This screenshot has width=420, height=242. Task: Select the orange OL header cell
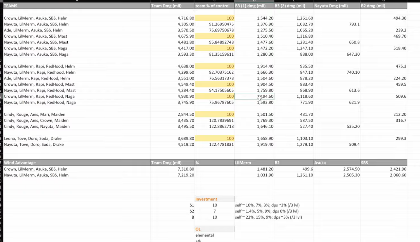(x=215, y=229)
